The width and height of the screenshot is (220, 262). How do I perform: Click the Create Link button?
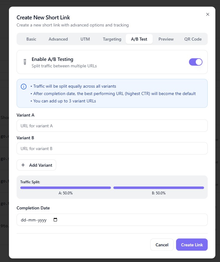click(x=192, y=245)
